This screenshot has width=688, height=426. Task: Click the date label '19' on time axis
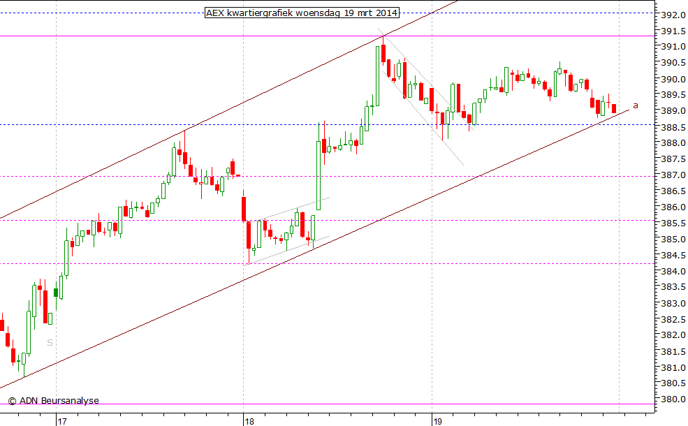pos(437,422)
